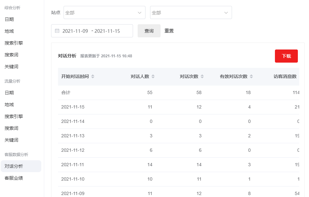Reset filters with 重置 link
309x197 pixels.
click(169, 31)
